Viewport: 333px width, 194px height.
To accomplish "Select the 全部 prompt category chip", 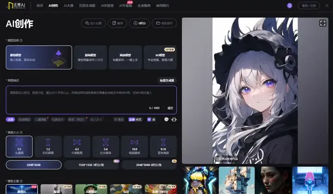I will (10, 119).
